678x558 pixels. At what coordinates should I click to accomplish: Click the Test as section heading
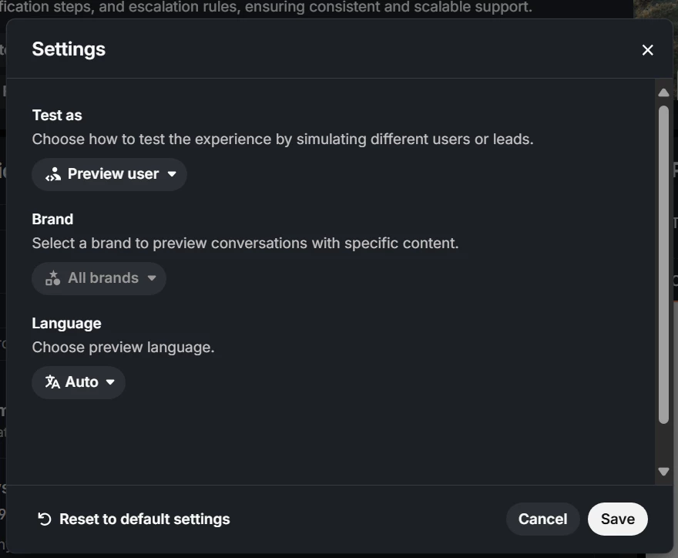click(x=57, y=116)
